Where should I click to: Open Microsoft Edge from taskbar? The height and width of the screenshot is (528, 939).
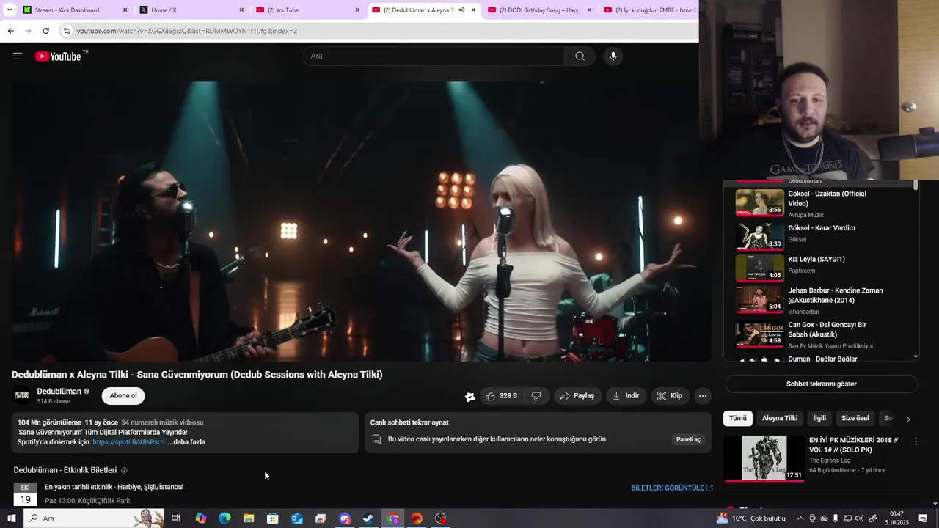click(x=224, y=518)
